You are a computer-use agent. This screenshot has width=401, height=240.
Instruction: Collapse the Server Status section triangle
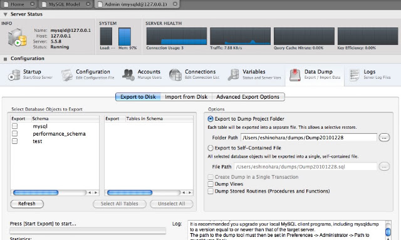point(5,14)
